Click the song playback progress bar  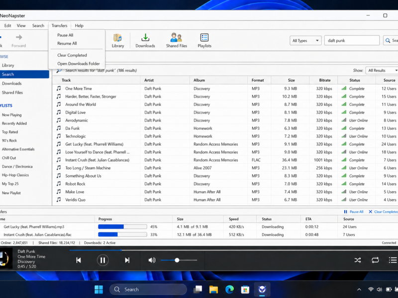tap(233, 250)
